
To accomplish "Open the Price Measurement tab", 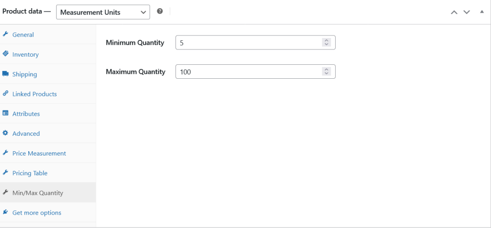I will (x=39, y=154).
